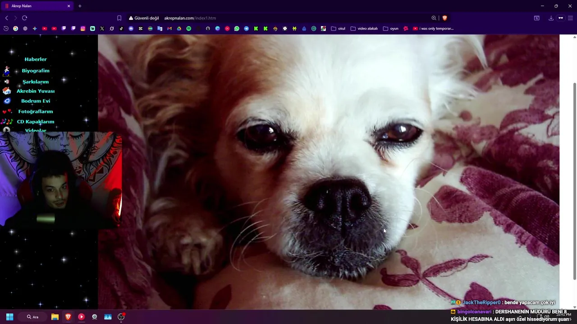577x324 pixels.
Task: Open the Gmail bookmark icon
Action: click(x=169, y=28)
